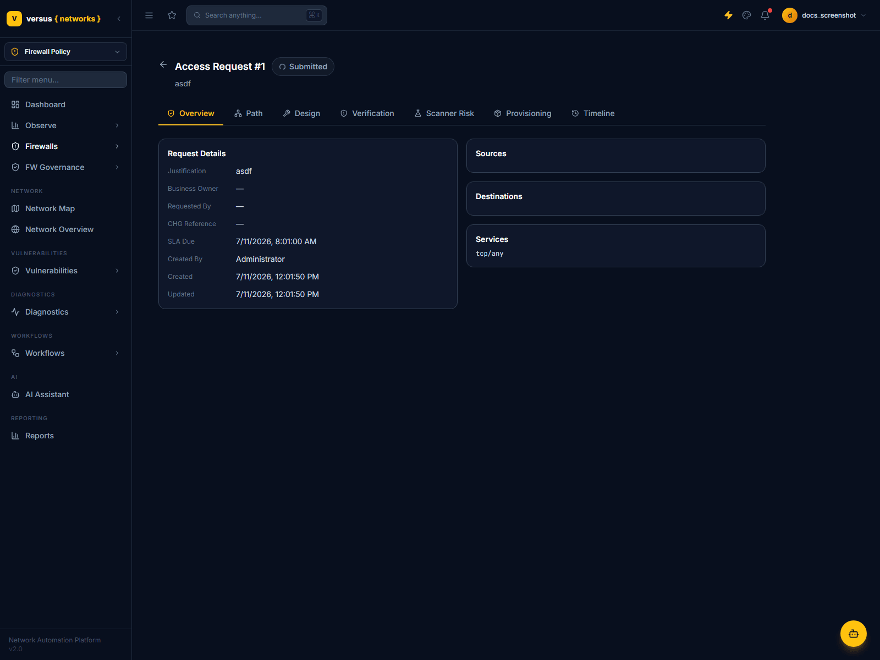Image resolution: width=880 pixels, height=660 pixels.
Task: Switch to the Design tab
Action: (x=301, y=113)
